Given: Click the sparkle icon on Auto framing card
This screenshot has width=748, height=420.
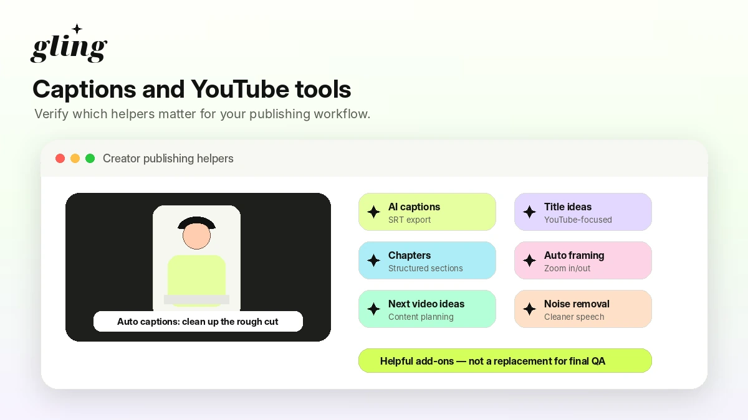Looking at the screenshot, I should 529,261.
